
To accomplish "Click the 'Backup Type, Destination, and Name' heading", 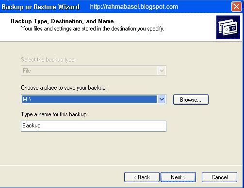I will pos(62,21).
